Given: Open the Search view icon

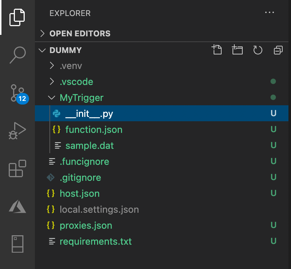Looking at the screenshot, I should click(x=17, y=55).
